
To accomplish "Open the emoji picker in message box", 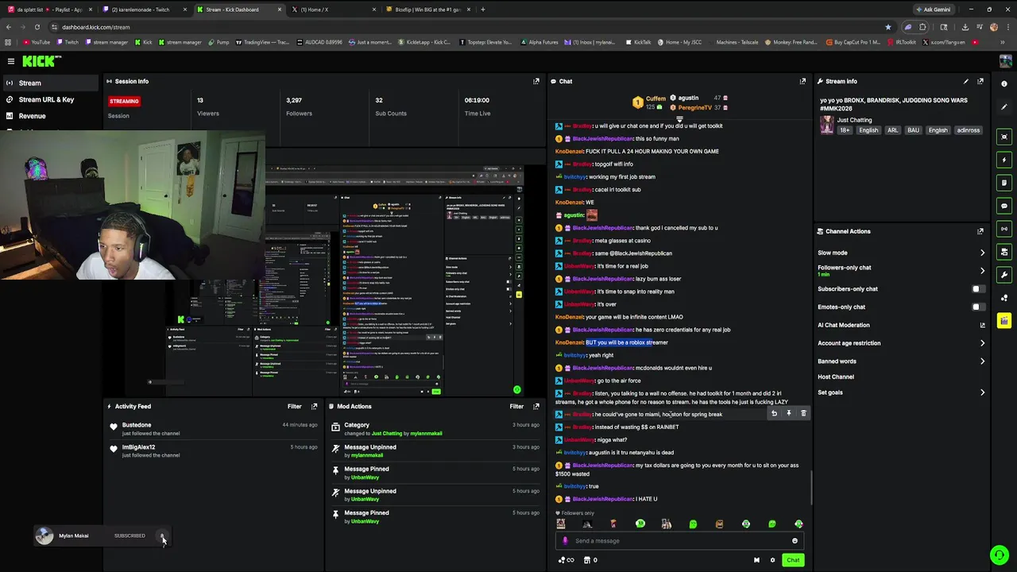I will 795,541.
